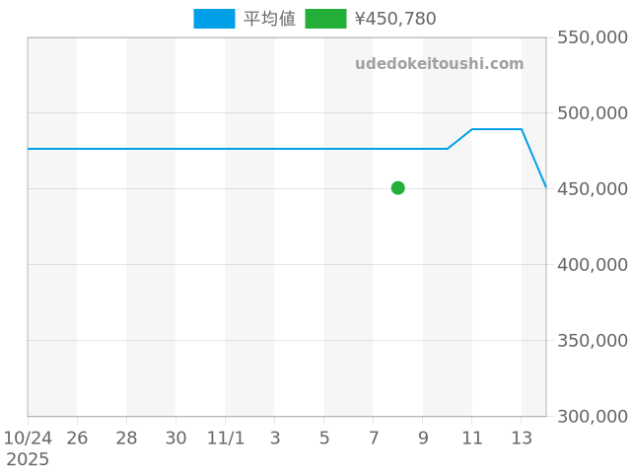Viewport: 631px width, 473px height.
Task: Click the 350,000 y-axis label
Action: (x=593, y=341)
